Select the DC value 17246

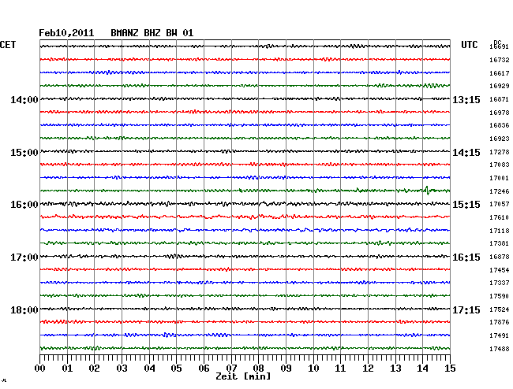pyautogui.click(x=500, y=191)
